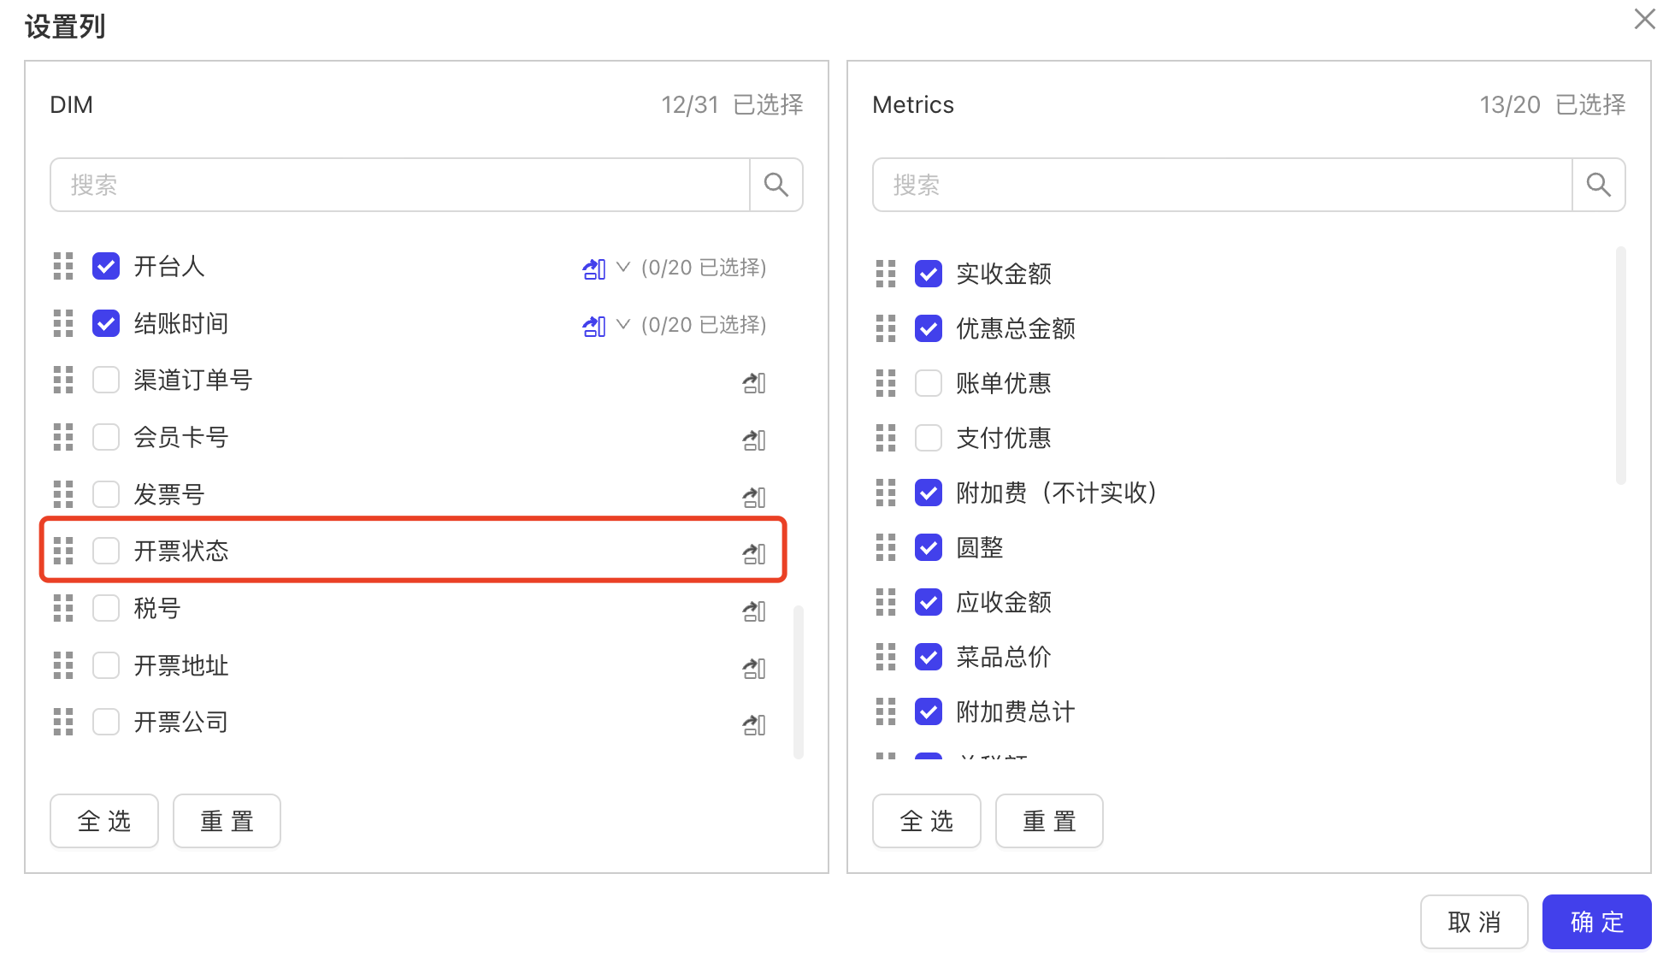Click 全选 button in DIM panel
1669x968 pixels.
[104, 821]
